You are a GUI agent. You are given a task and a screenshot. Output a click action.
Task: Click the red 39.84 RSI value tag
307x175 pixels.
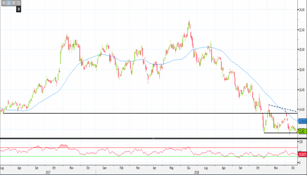(302, 154)
